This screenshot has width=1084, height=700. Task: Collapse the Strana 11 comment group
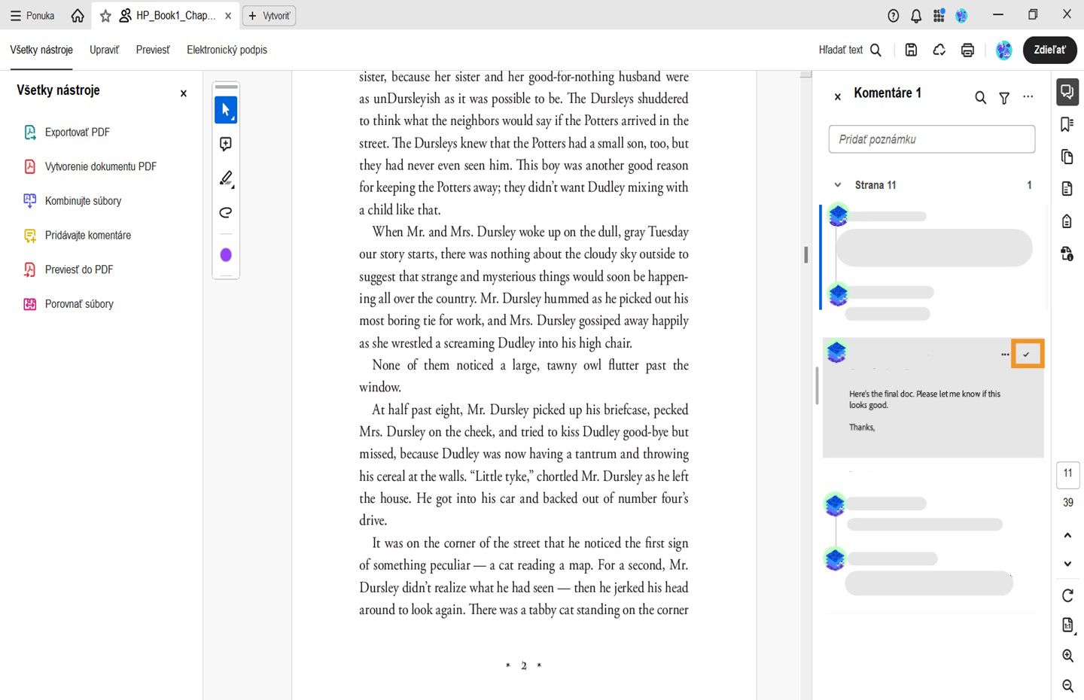click(838, 185)
